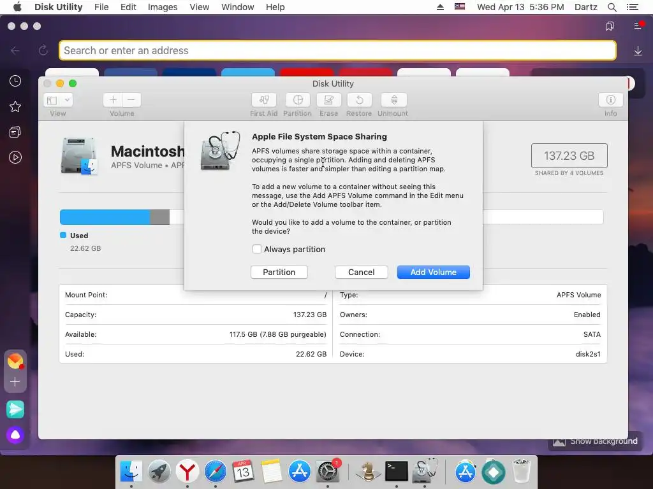Open the video play icon in sidebar
The image size is (653, 489).
pos(15,157)
